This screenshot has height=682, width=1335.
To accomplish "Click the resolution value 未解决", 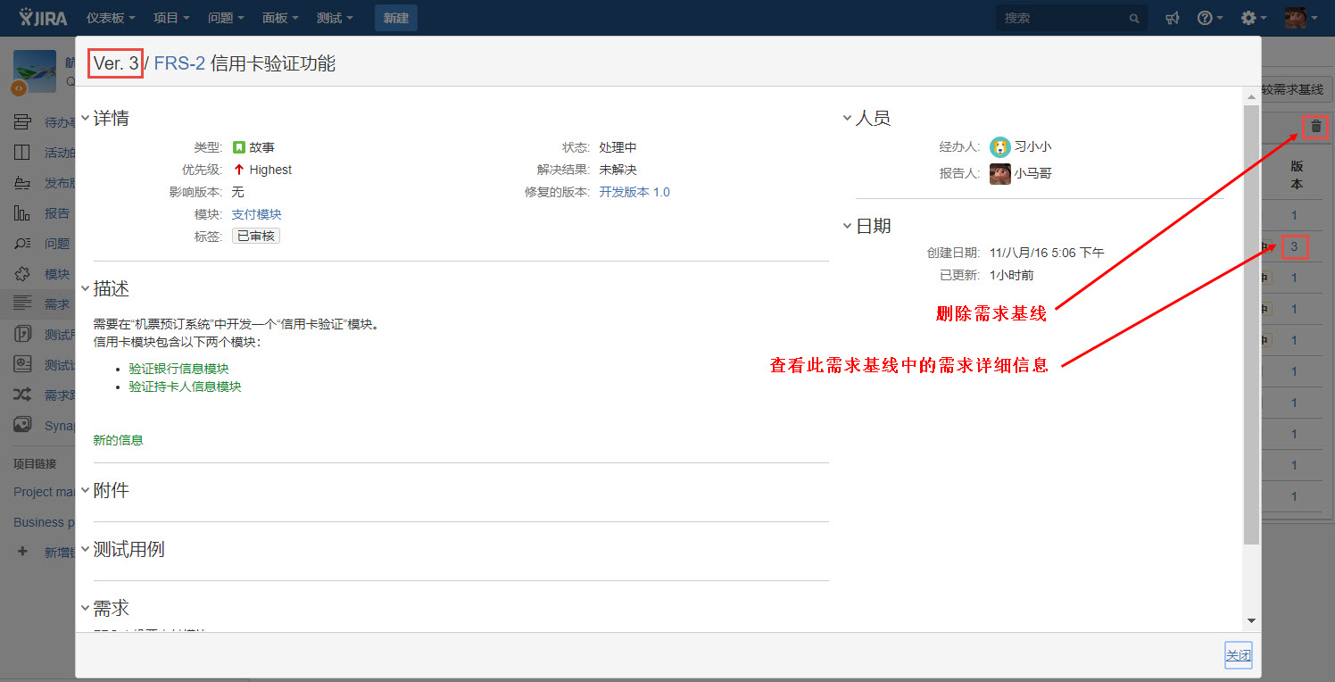I will click(618, 170).
